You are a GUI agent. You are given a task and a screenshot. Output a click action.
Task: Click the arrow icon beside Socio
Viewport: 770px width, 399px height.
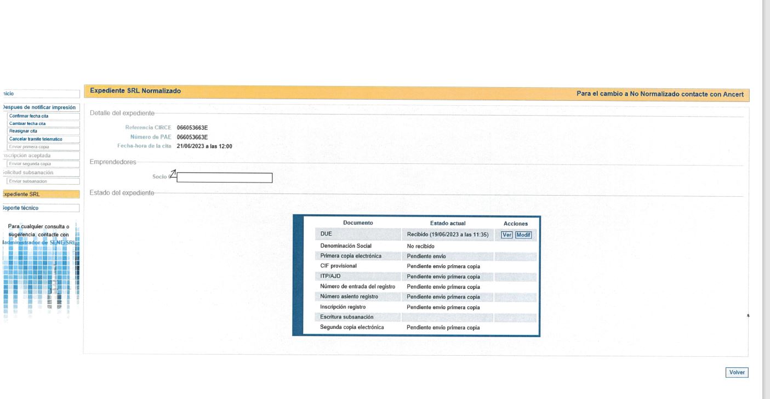tap(173, 174)
